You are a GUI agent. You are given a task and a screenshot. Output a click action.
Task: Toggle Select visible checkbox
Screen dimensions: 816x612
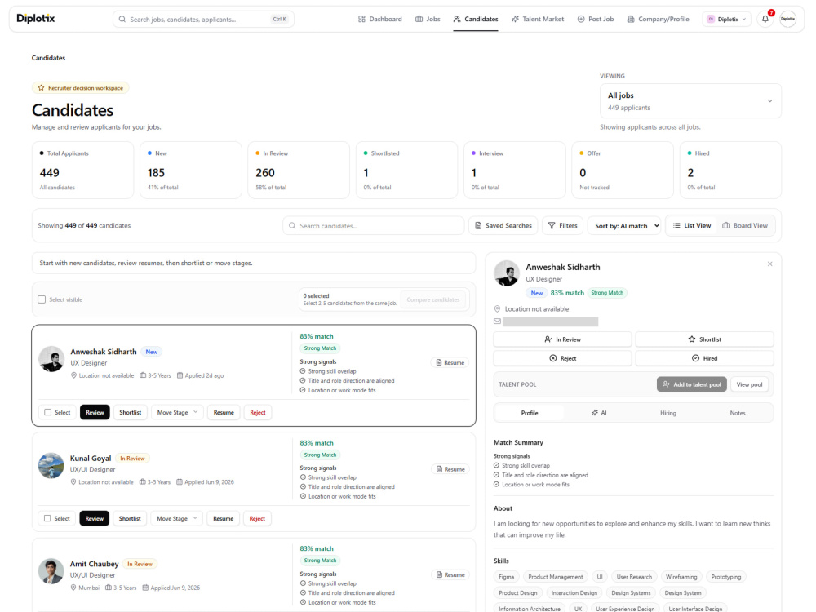(42, 299)
